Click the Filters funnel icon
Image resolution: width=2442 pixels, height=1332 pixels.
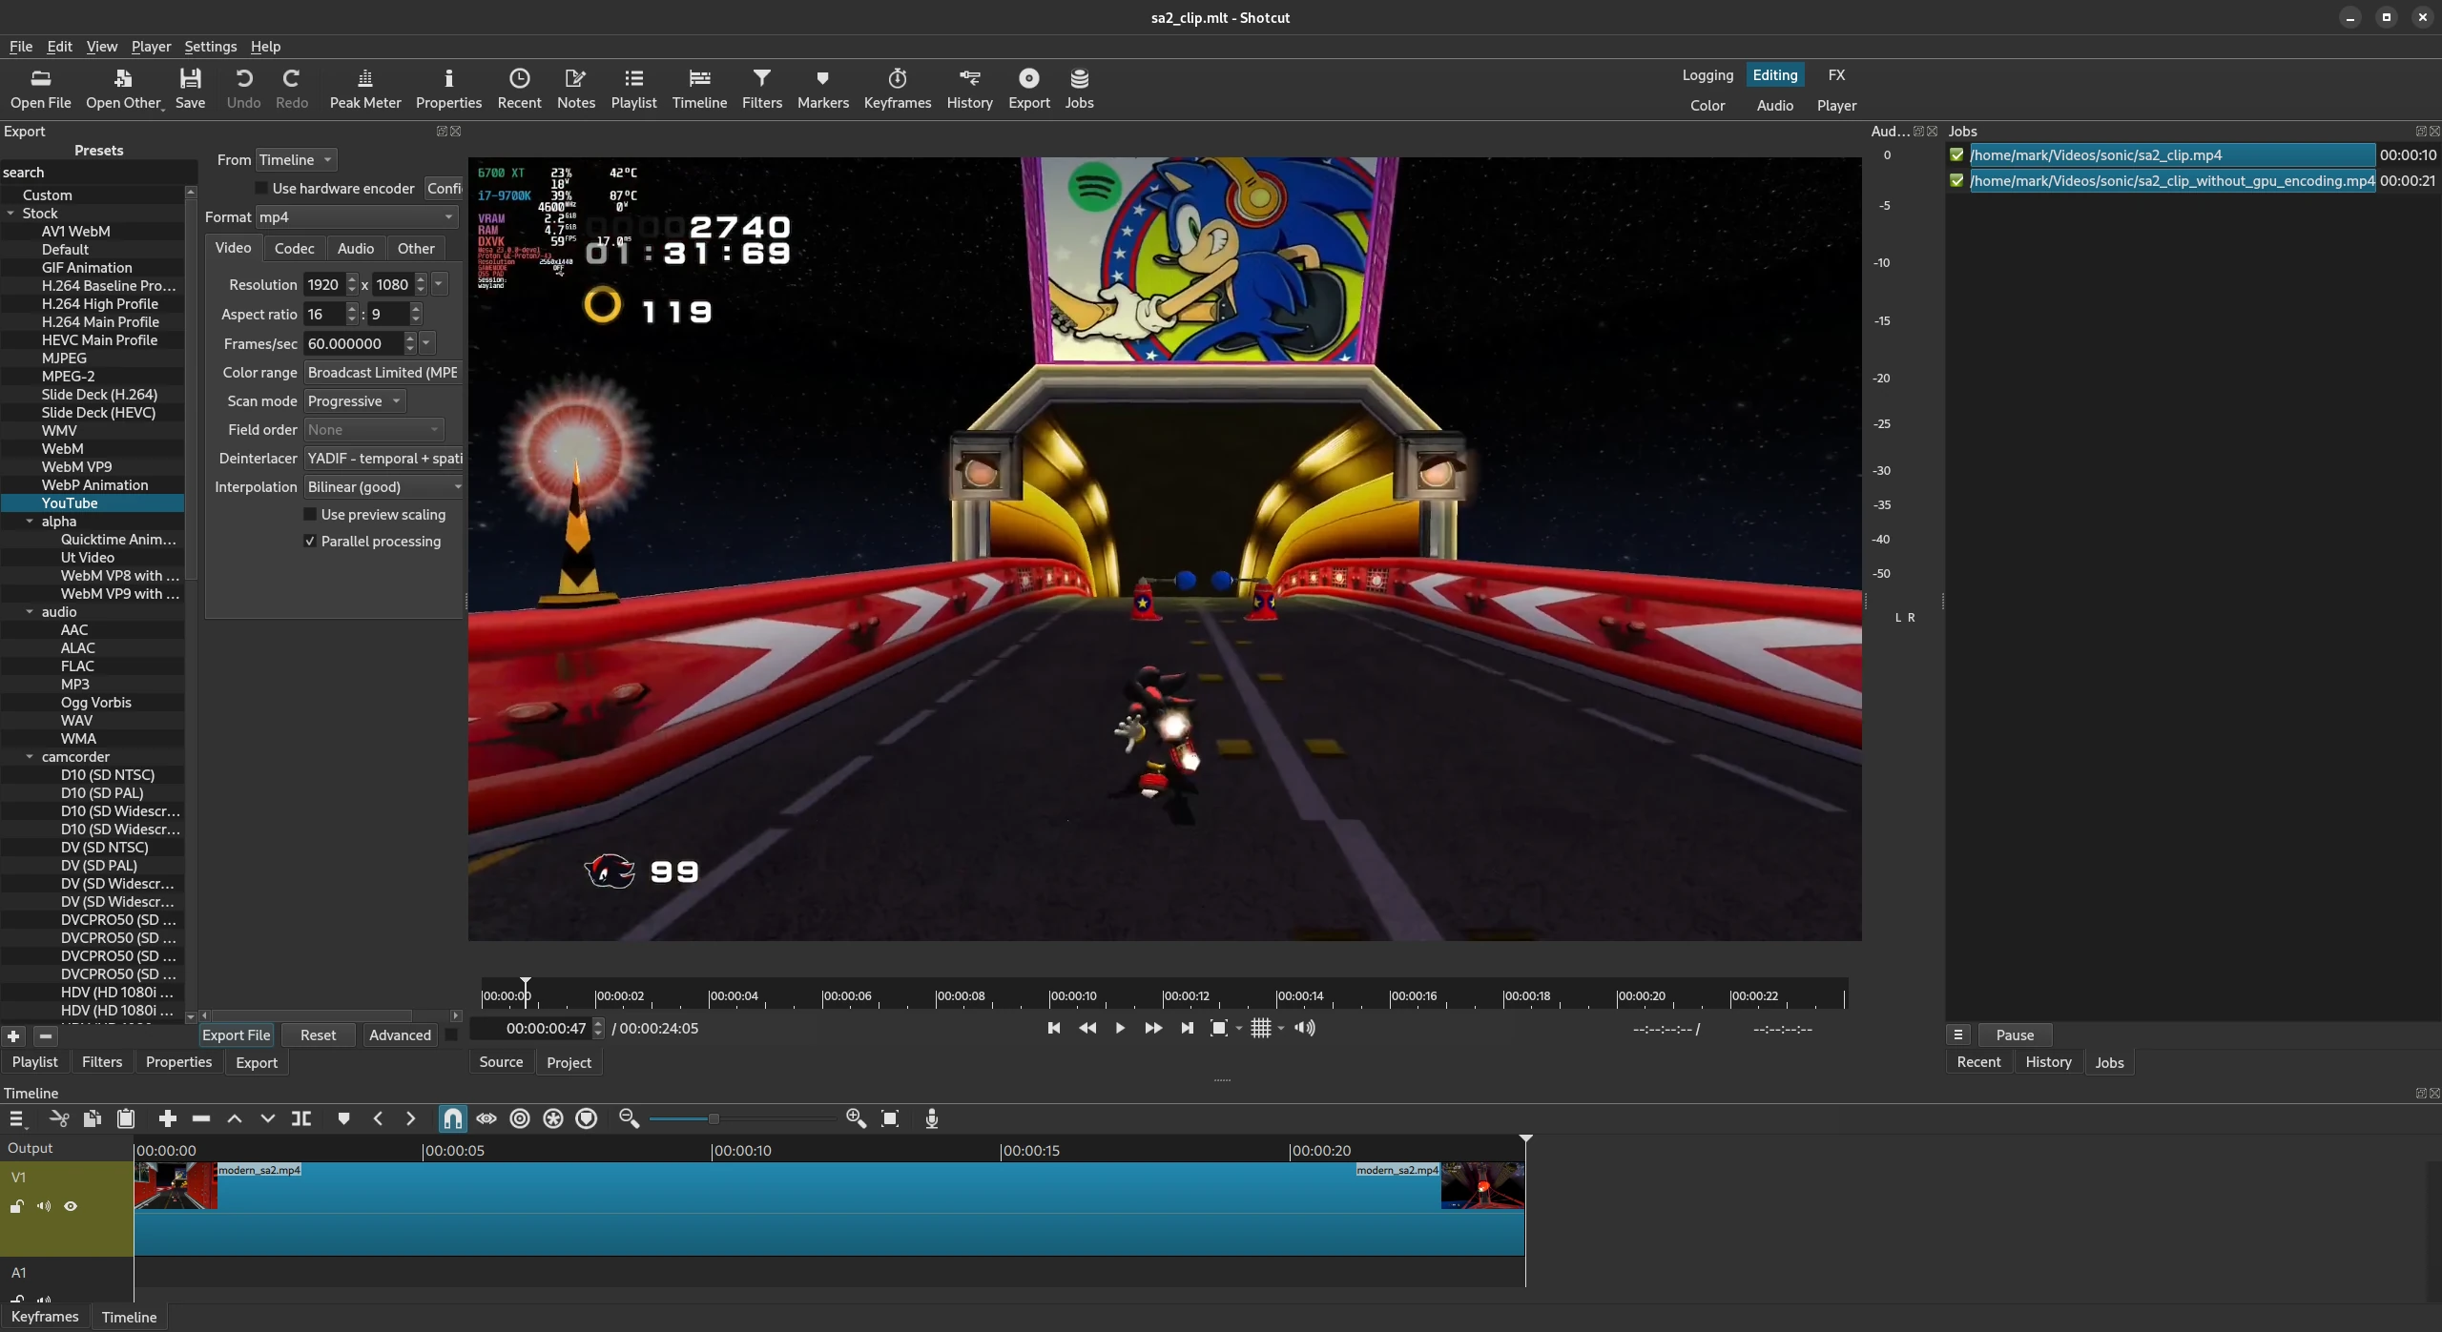coord(761,89)
